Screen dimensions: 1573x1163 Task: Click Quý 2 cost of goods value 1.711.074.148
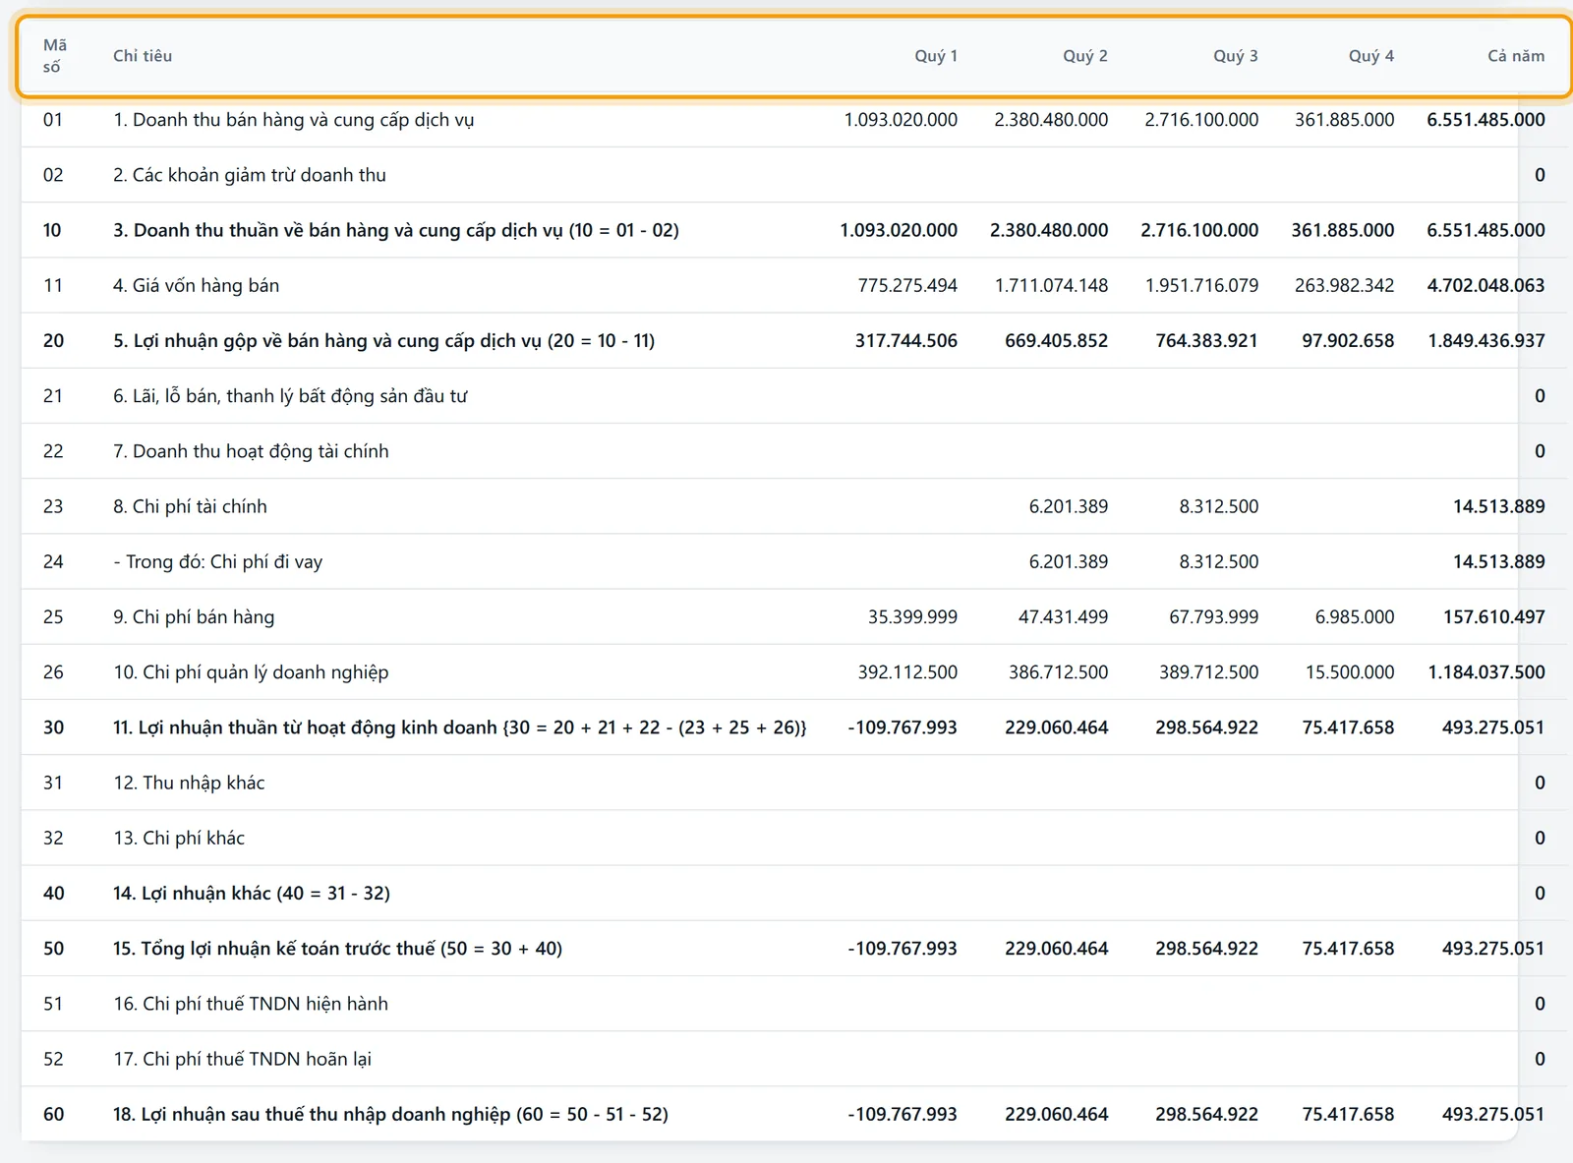click(x=1051, y=286)
